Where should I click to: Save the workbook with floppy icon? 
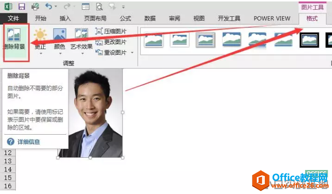pyautogui.click(x=22, y=6)
